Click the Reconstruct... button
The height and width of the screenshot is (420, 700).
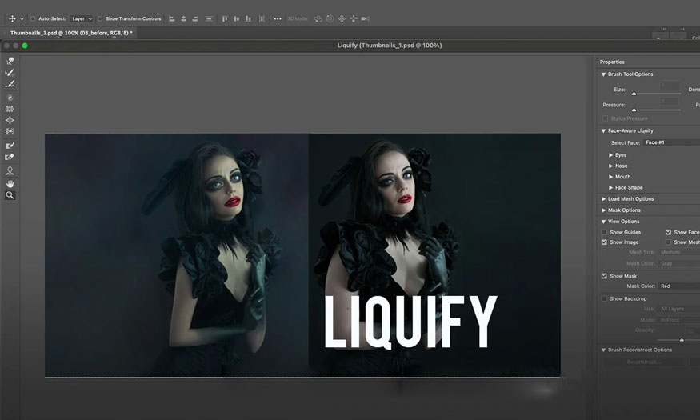(x=643, y=362)
